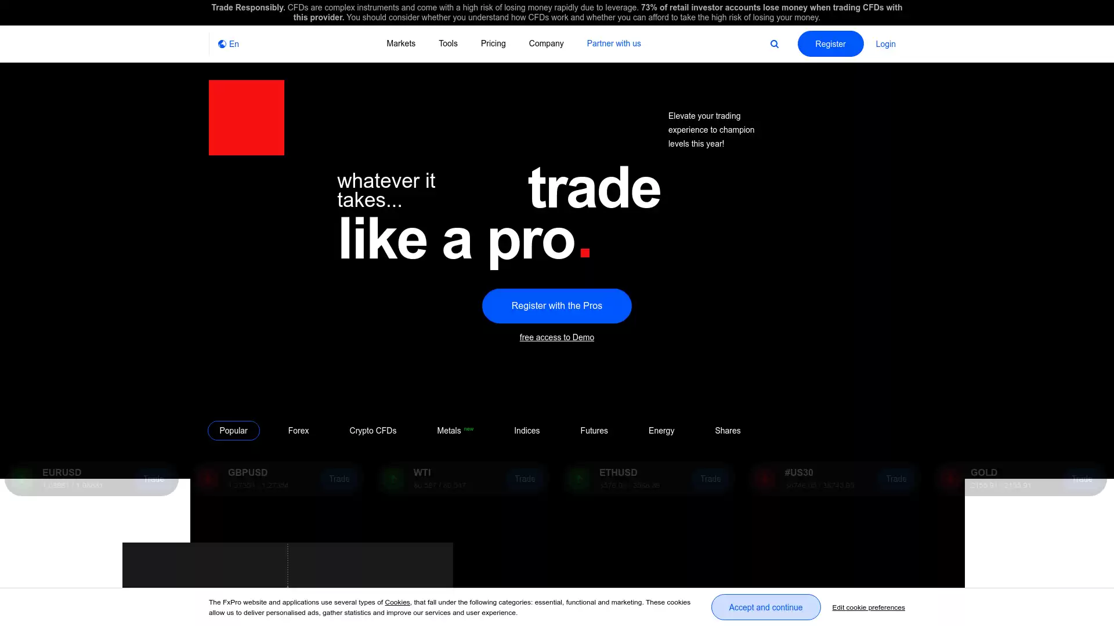Click the ETHUSD trade status icon
The height and width of the screenshot is (626, 1114).
[579, 478]
